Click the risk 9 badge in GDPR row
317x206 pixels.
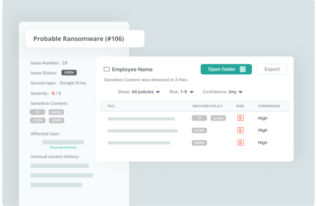[x=240, y=142]
